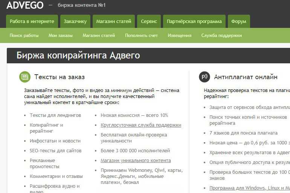Click the Рекламные промотексты item
This screenshot has width=290, height=193.
pyautogui.click(x=44, y=163)
